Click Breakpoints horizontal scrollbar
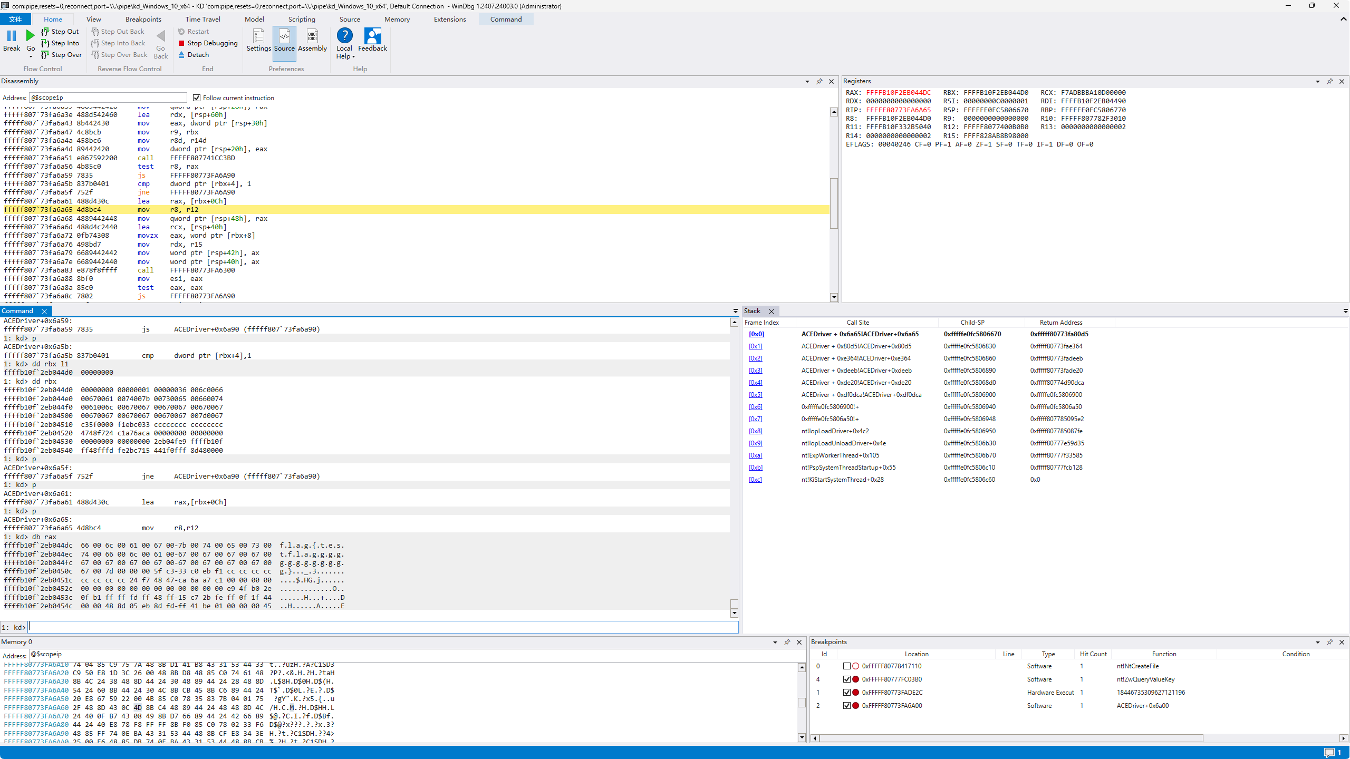Screen dimensions: 1350x759 pyautogui.click(x=1011, y=738)
